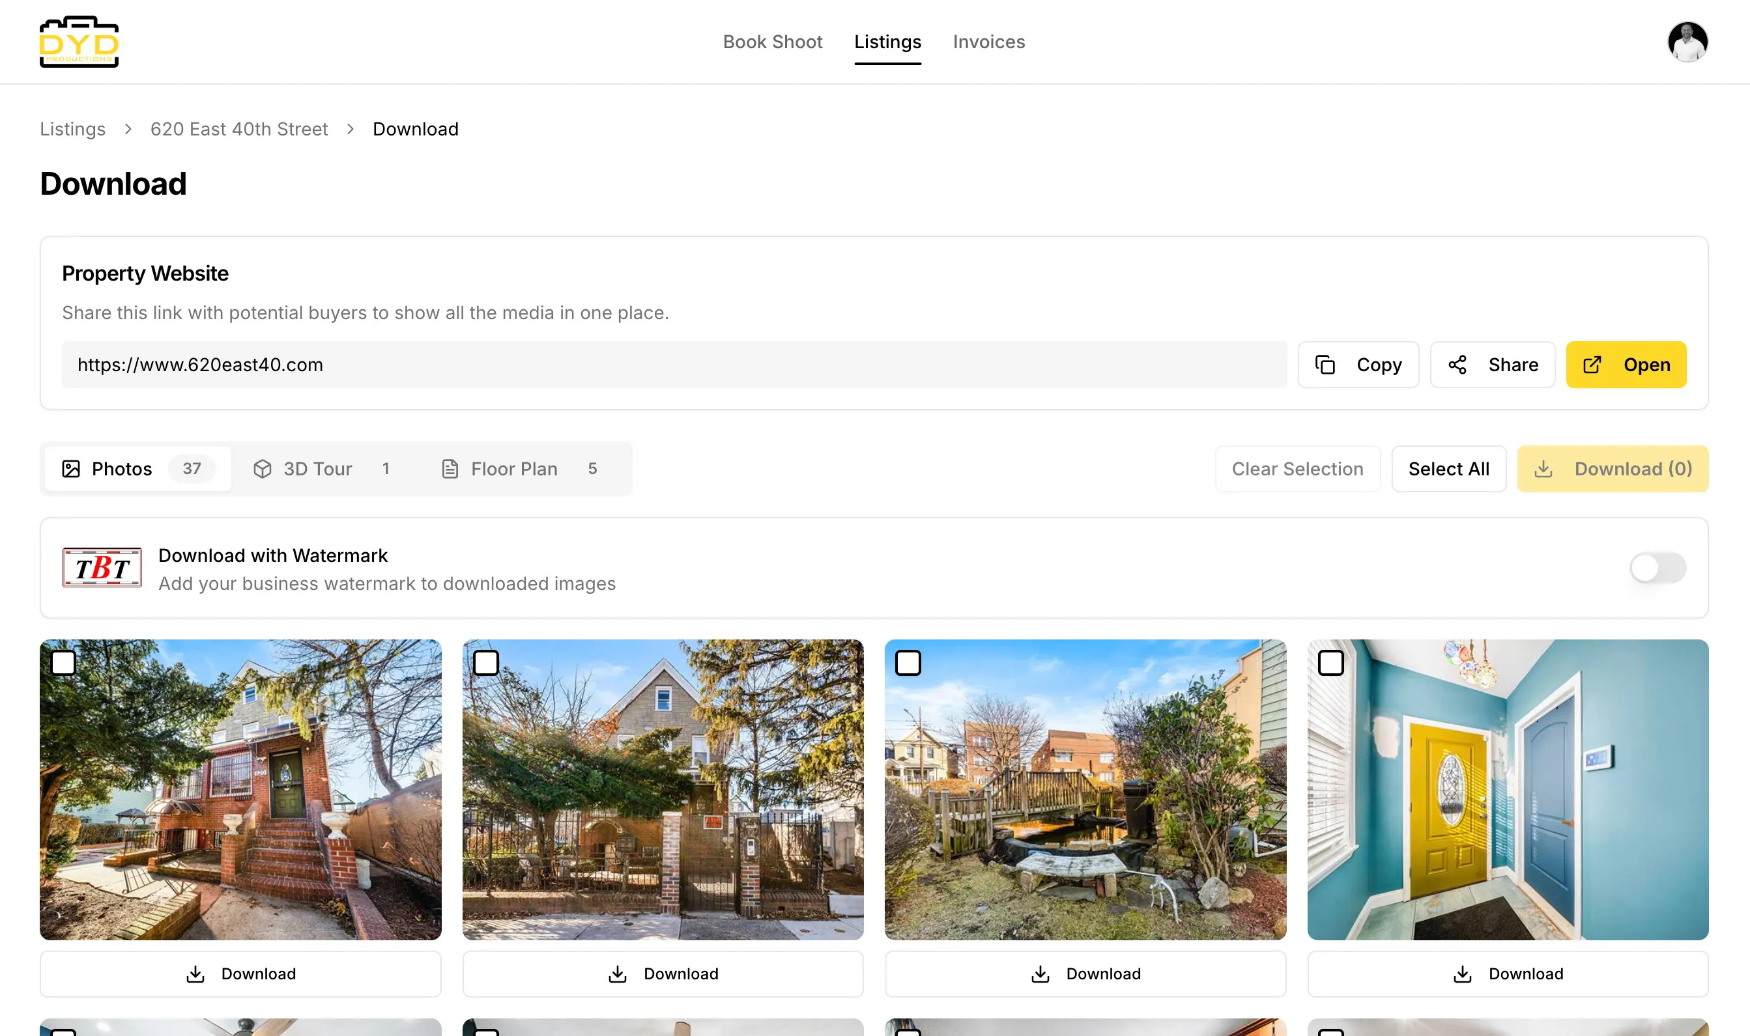
Task: Click the TBT watermark logo thumbnail
Action: (x=102, y=568)
